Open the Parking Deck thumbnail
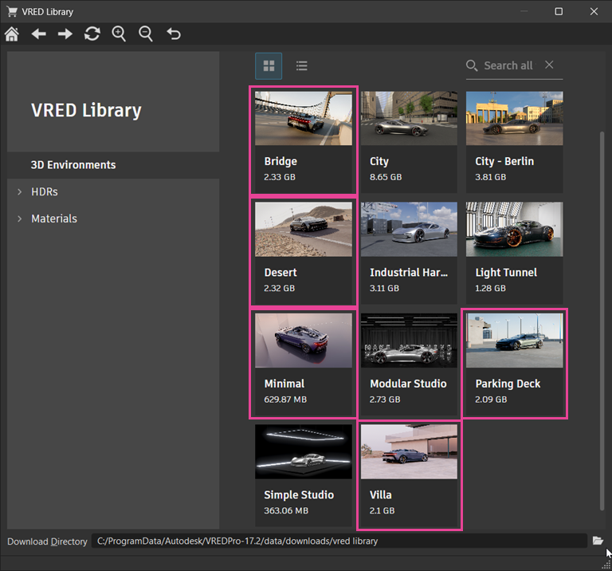The image size is (612, 571). click(x=515, y=341)
